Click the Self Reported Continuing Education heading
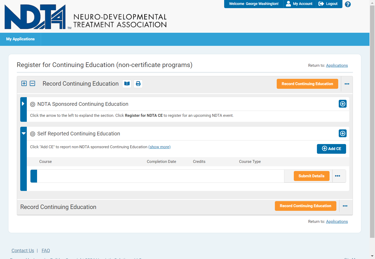Image resolution: width=375 pixels, height=259 pixels. coord(79,134)
